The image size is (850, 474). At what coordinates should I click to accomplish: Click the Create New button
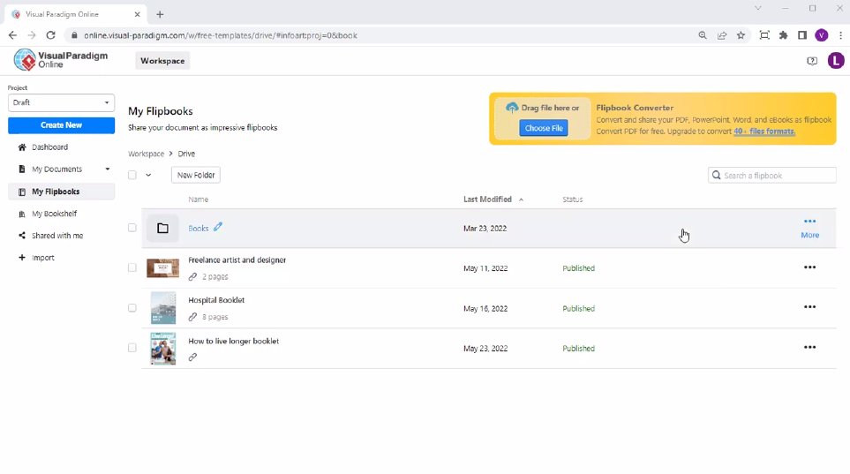61,125
